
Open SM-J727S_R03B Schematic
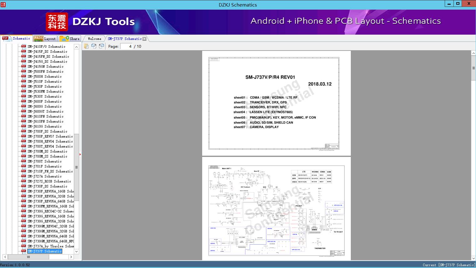(49, 181)
